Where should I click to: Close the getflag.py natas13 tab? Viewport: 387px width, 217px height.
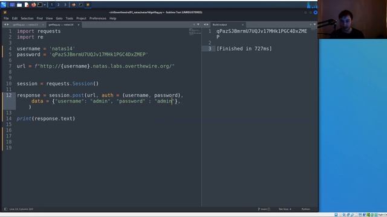43,25
